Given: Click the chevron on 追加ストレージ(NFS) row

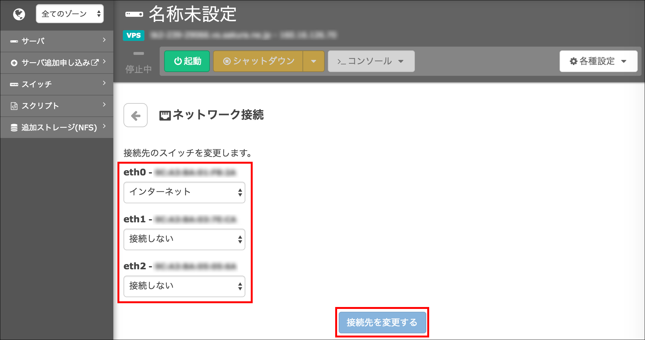Looking at the screenshot, I should pos(104,126).
